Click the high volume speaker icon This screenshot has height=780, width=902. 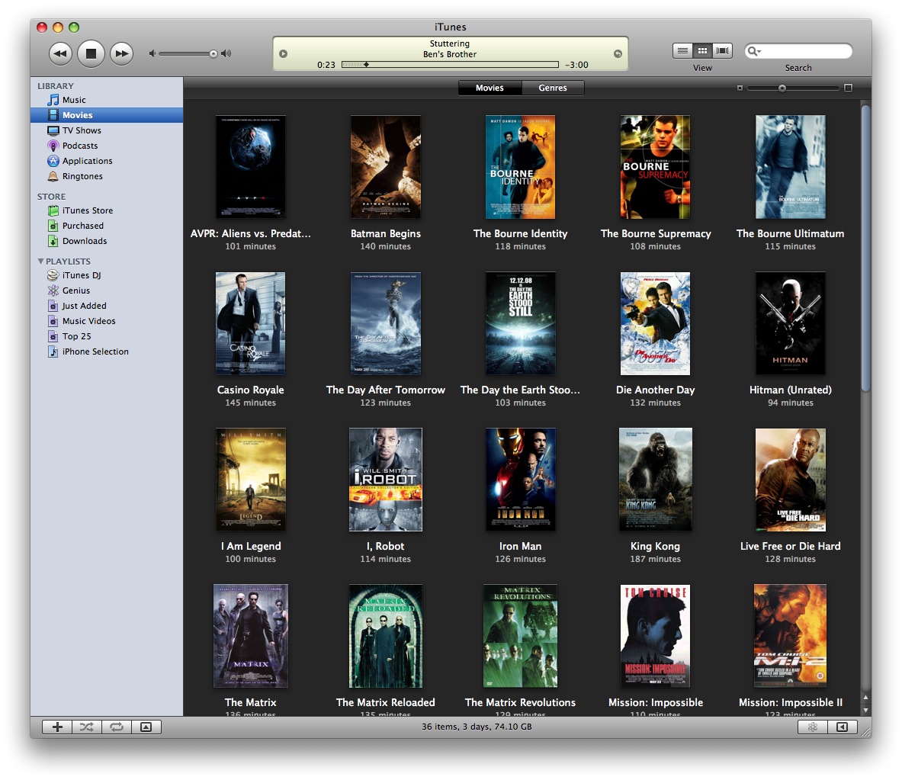pyautogui.click(x=226, y=53)
